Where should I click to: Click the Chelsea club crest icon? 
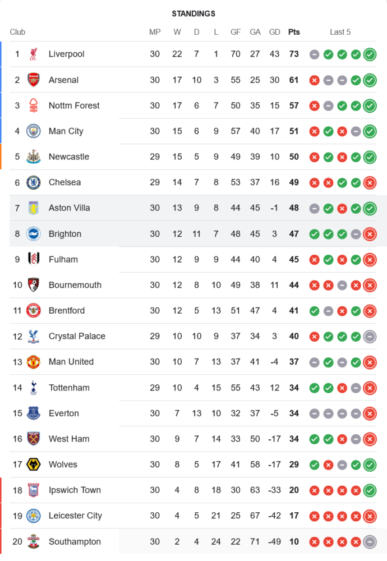(x=34, y=182)
